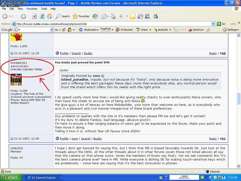241x181 pixels.
Task: Click the Forward navigation arrow icon
Action: tap(23, 16)
